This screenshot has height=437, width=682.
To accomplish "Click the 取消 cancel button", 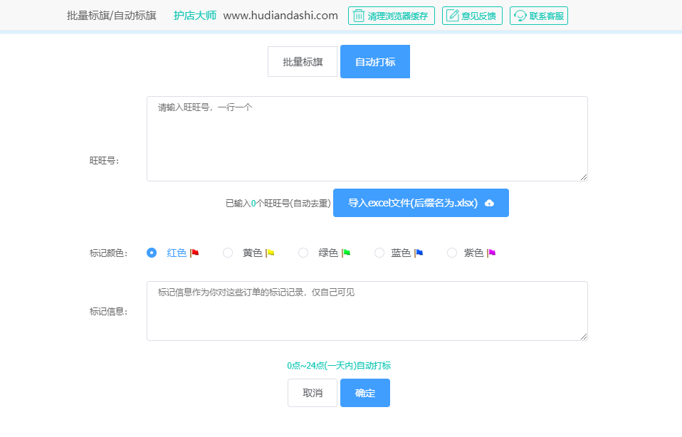I will [x=312, y=392].
